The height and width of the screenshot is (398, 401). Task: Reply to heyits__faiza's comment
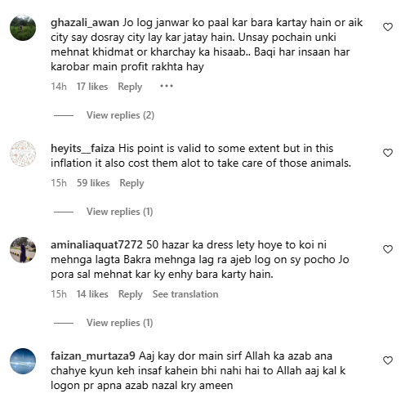coord(131,183)
